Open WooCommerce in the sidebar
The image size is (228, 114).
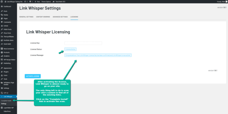[9, 49]
